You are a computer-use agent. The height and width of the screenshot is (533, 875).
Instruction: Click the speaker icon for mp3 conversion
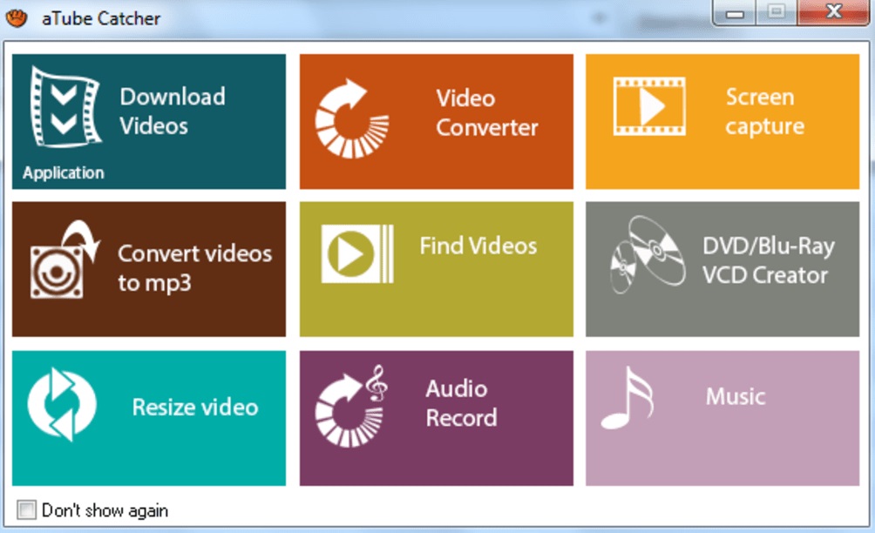click(64, 260)
